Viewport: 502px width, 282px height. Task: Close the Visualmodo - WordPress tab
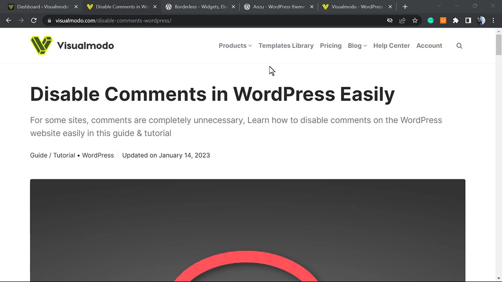[x=390, y=7]
